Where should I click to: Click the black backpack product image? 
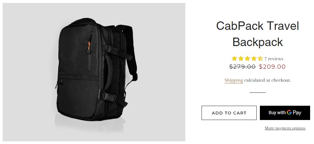click(94, 72)
